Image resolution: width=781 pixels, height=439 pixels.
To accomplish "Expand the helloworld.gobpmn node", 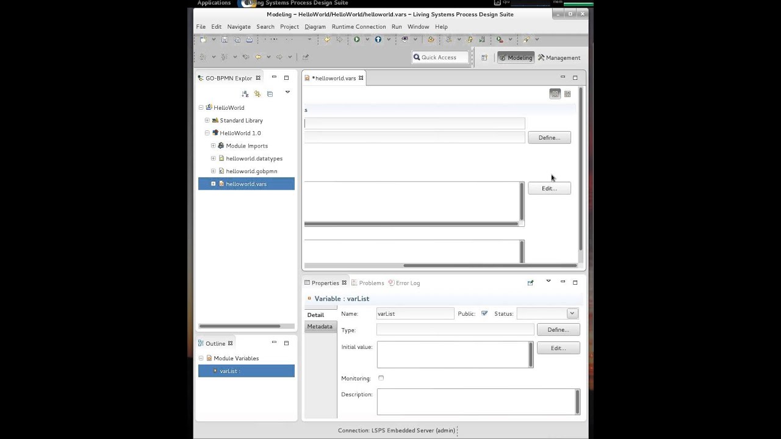I will tap(213, 171).
